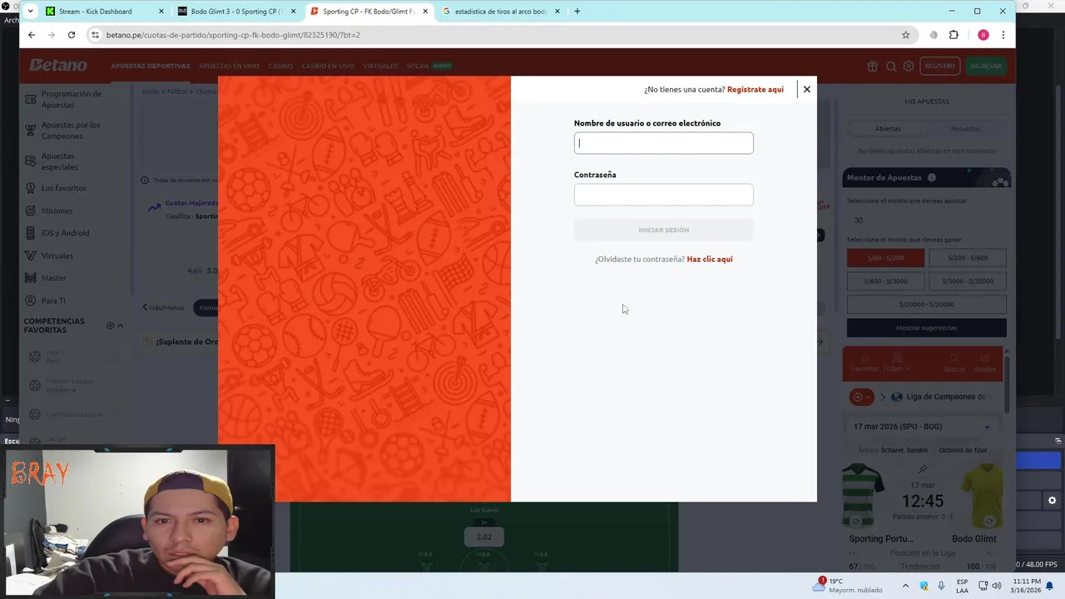
Task: Select the S/60 - S/200 range option
Action: click(x=885, y=258)
